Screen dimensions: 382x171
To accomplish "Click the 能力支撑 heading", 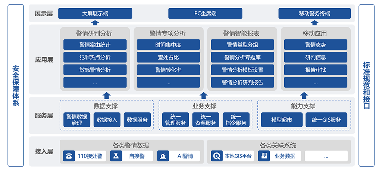I will click(303, 106).
